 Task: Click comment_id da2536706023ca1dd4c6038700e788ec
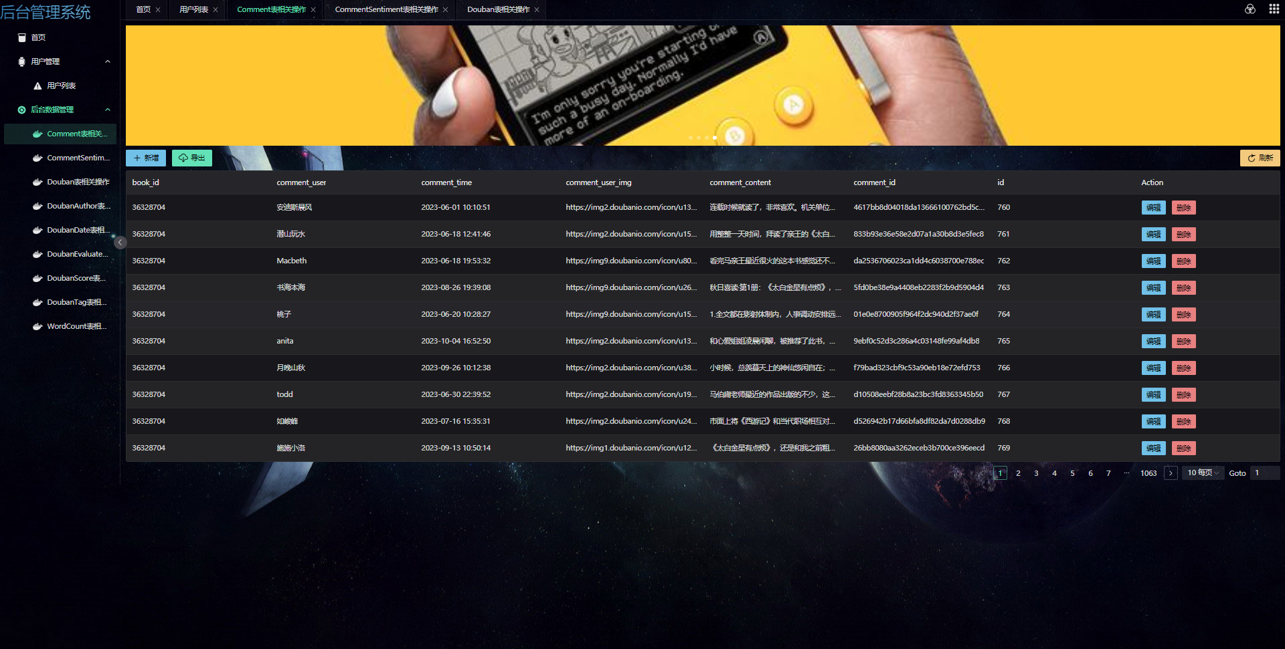coord(919,261)
